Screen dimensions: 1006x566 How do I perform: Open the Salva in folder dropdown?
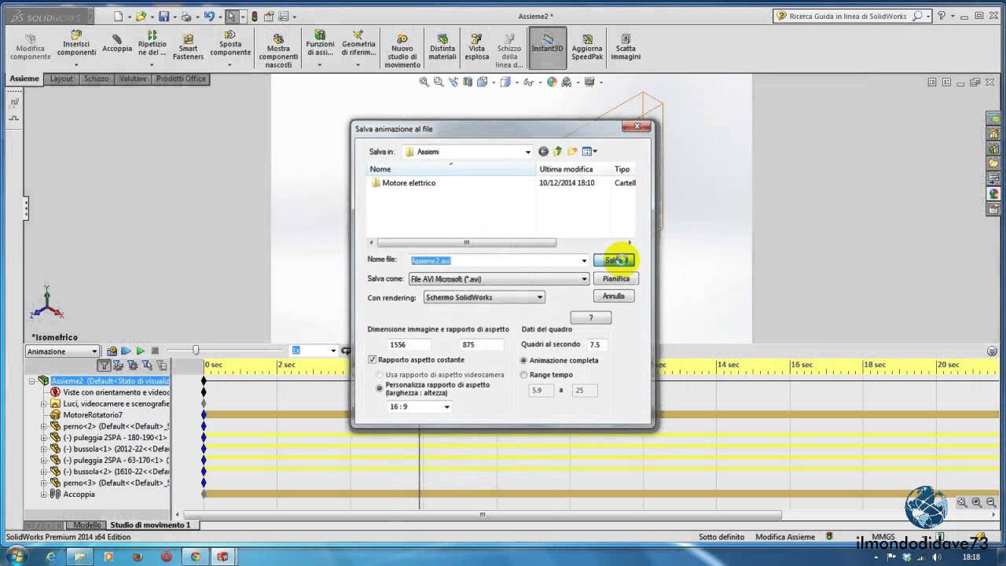coord(468,152)
